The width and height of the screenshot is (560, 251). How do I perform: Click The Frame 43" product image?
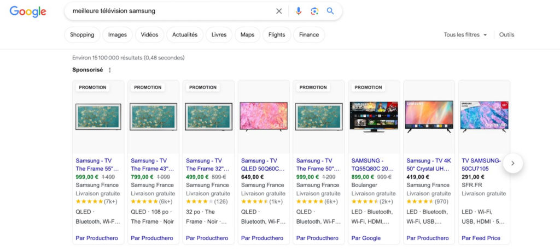[154, 117]
